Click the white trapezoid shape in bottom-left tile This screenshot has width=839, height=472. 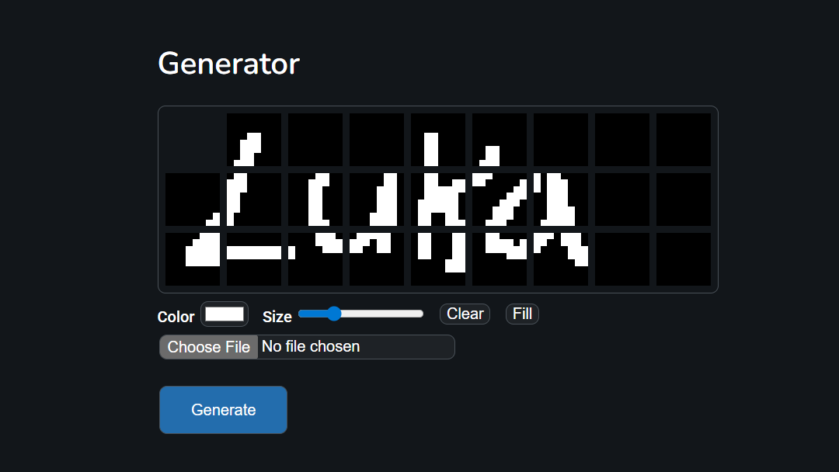[x=203, y=250]
